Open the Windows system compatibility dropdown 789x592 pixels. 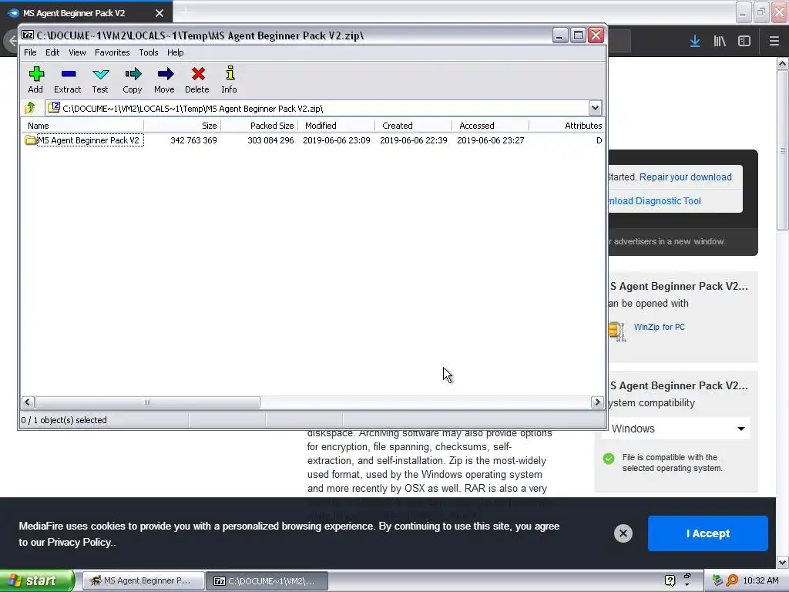coord(676,429)
